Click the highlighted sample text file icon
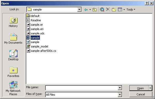 click(28, 37)
